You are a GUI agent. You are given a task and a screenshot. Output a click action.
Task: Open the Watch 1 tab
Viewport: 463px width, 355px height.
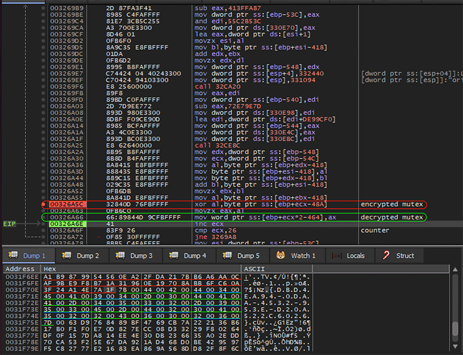pos(297,256)
